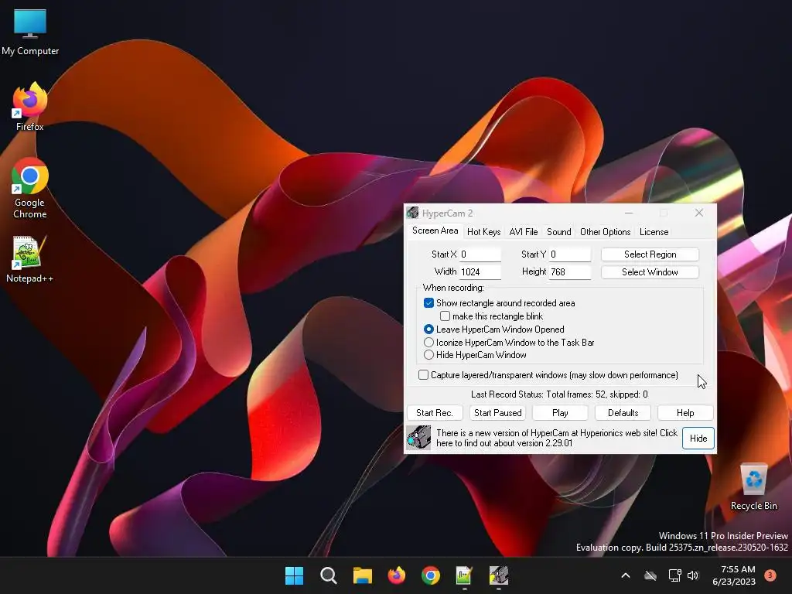Open File Explorer from the taskbar
The width and height of the screenshot is (792, 594).
[362, 575]
